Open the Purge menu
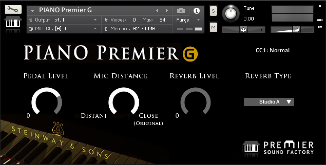The image size is (326, 165). pos(188,20)
